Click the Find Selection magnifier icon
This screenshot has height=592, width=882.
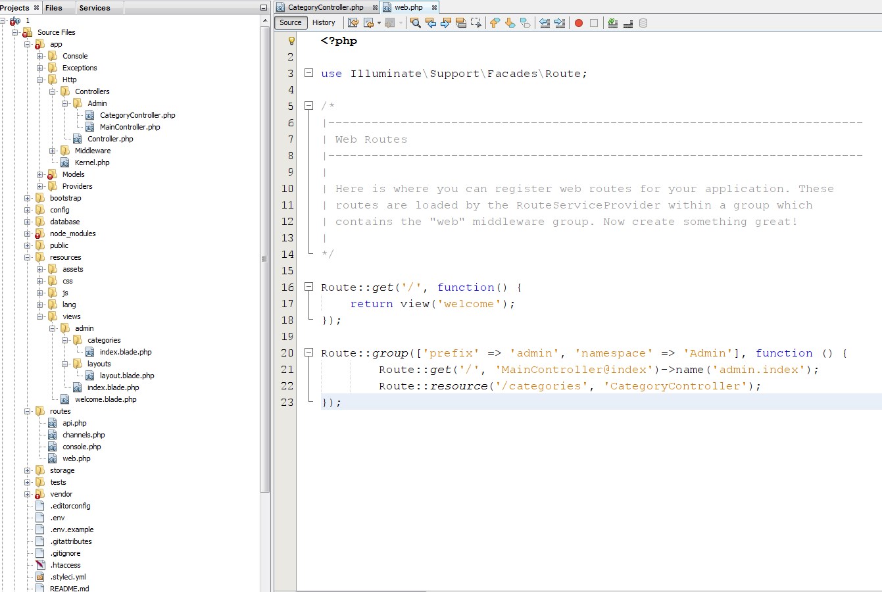(416, 22)
